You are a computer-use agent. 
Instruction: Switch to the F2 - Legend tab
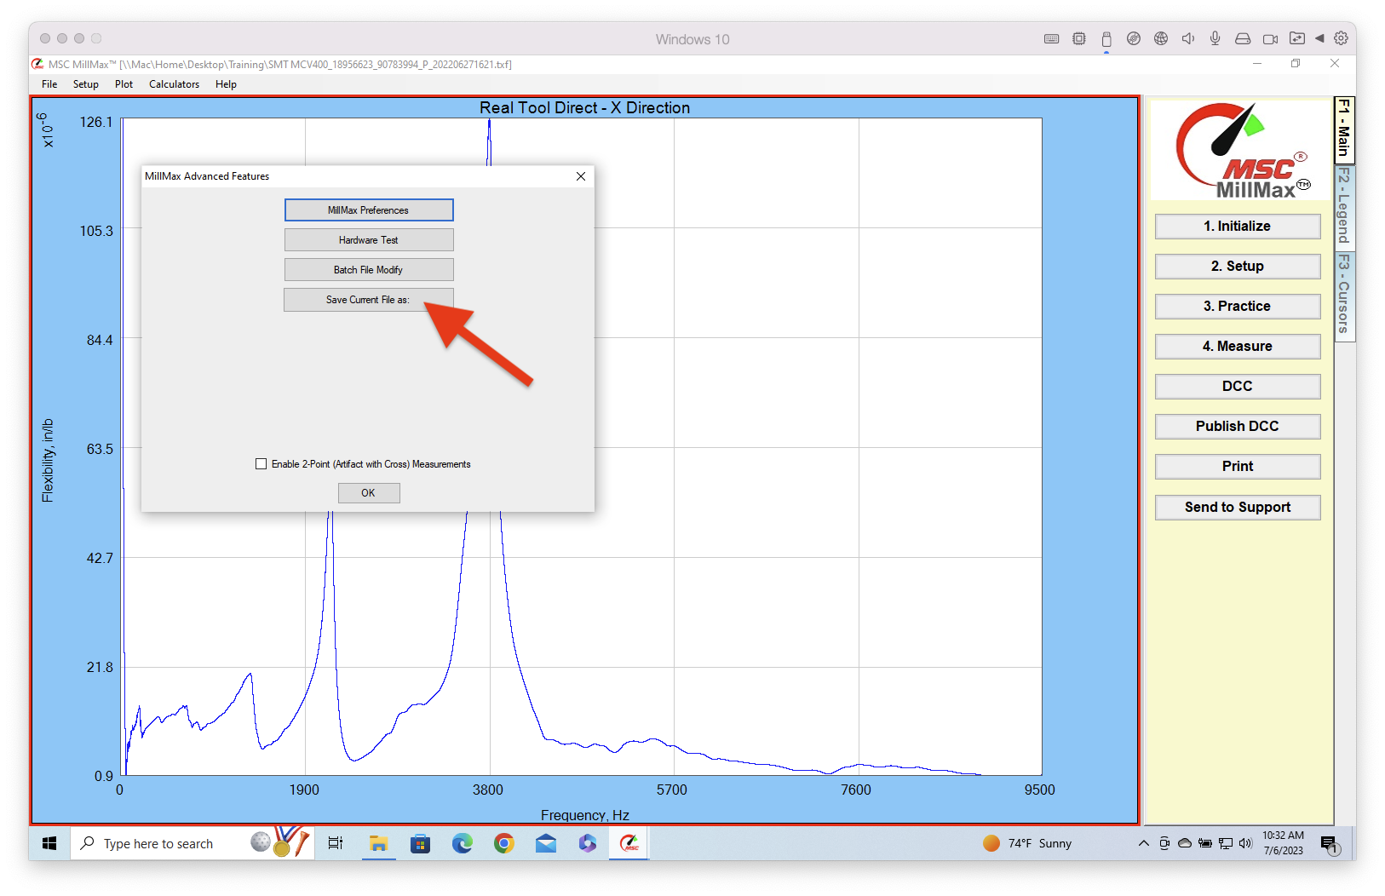(1344, 206)
